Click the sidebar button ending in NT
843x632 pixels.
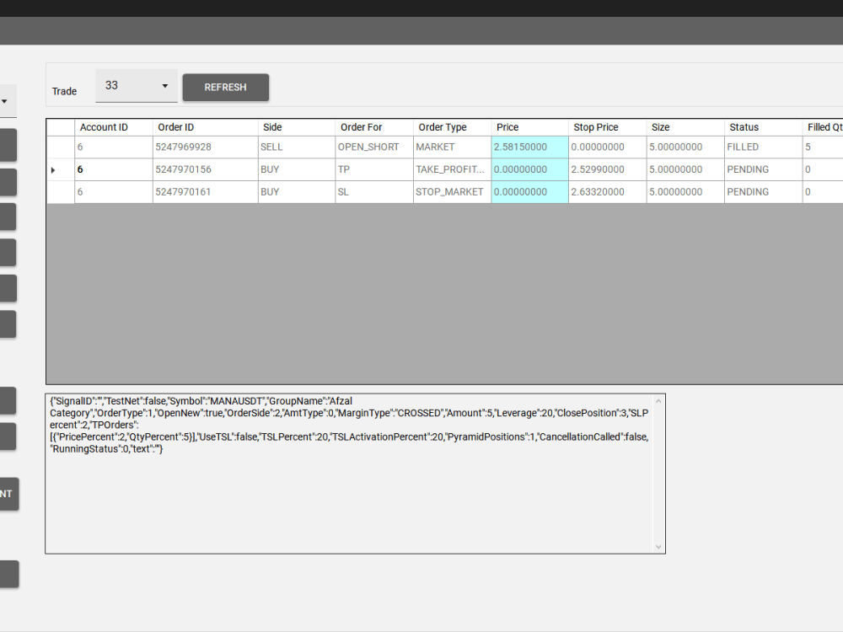click(8, 494)
